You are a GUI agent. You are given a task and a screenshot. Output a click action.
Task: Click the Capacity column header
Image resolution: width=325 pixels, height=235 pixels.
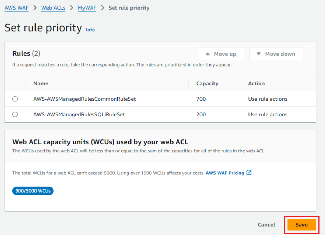(207, 83)
